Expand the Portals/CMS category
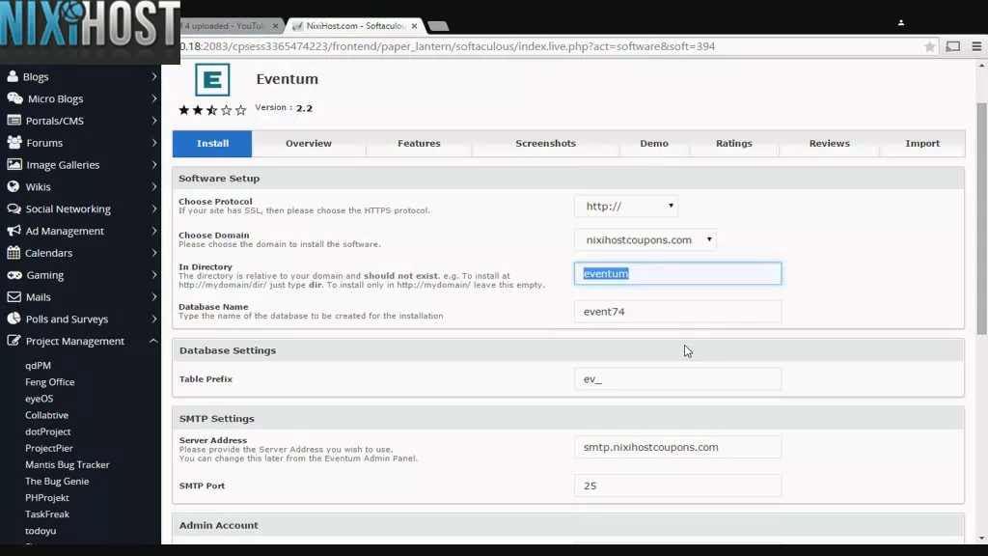 click(153, 121)
